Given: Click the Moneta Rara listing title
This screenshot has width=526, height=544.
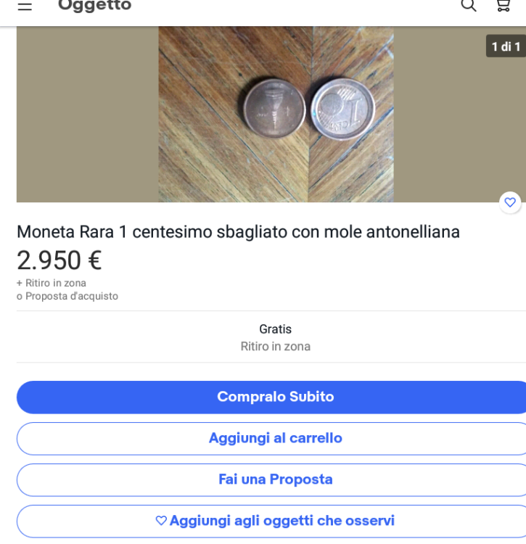Looking at the screenshot, I should click(x=238, y=232).
